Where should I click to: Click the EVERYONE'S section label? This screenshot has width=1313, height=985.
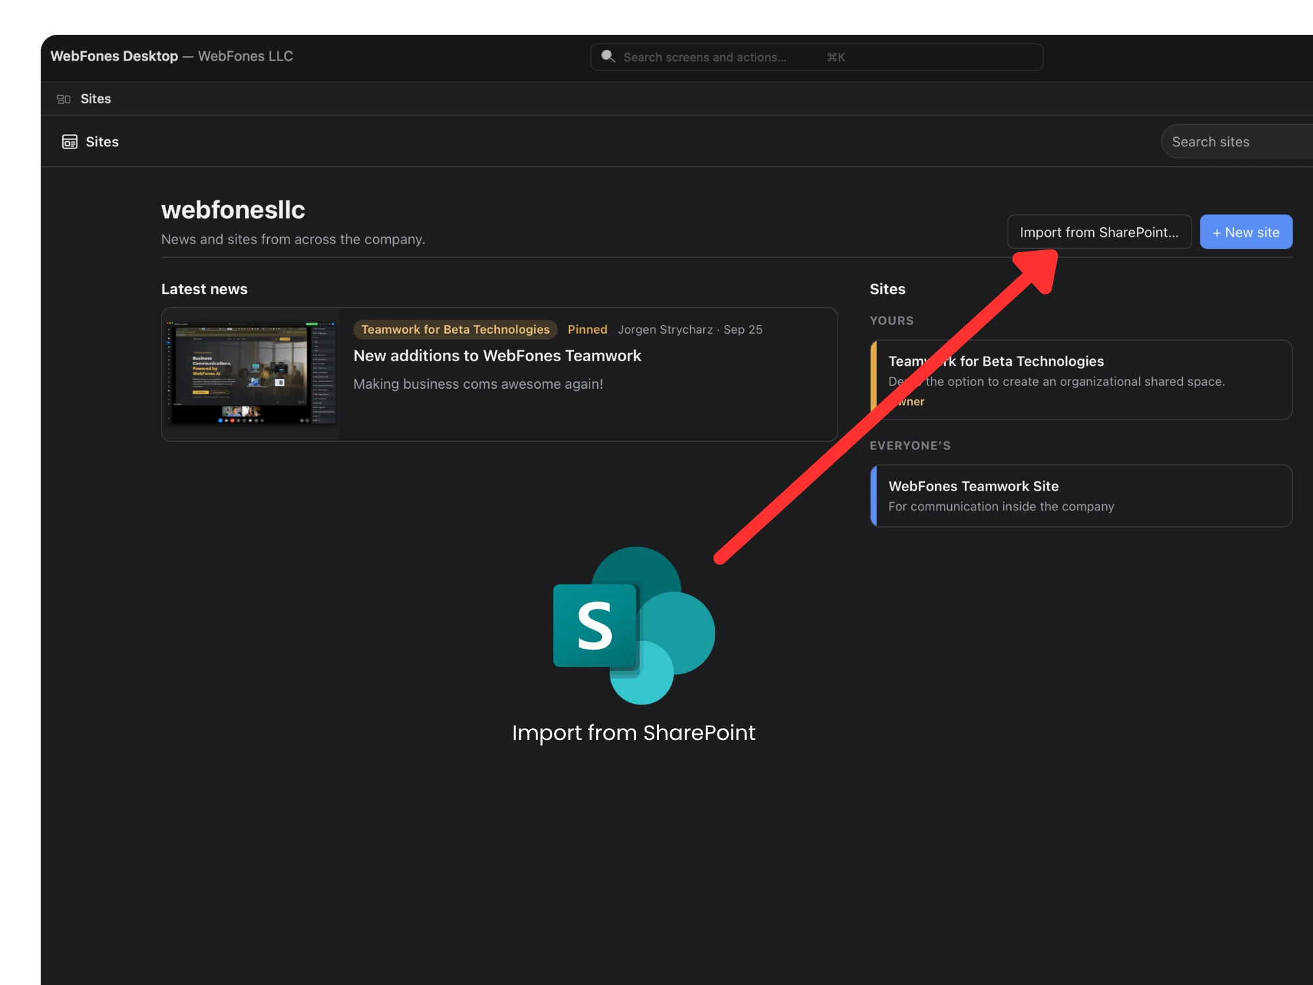(x=910, y=445)
